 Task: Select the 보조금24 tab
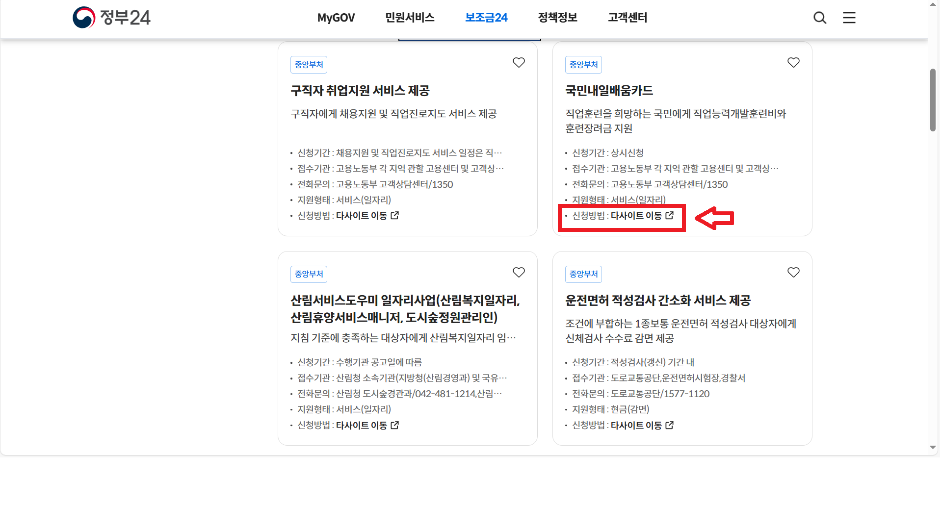pyautogui.click(x=486, y=18)
